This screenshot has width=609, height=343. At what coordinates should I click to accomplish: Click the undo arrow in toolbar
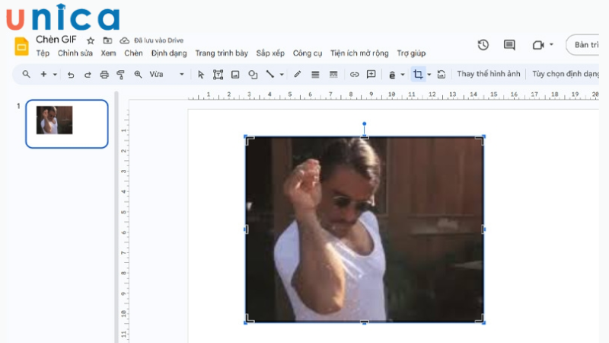[x=71, y=75]
